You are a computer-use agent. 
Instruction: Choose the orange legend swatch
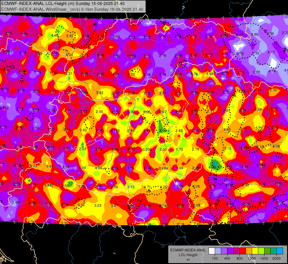coord(249,251)
